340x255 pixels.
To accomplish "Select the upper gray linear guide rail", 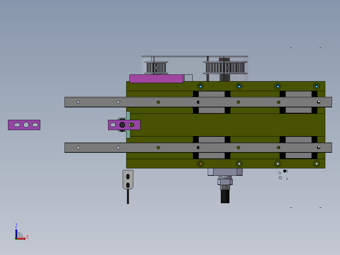I will [198, 102].
